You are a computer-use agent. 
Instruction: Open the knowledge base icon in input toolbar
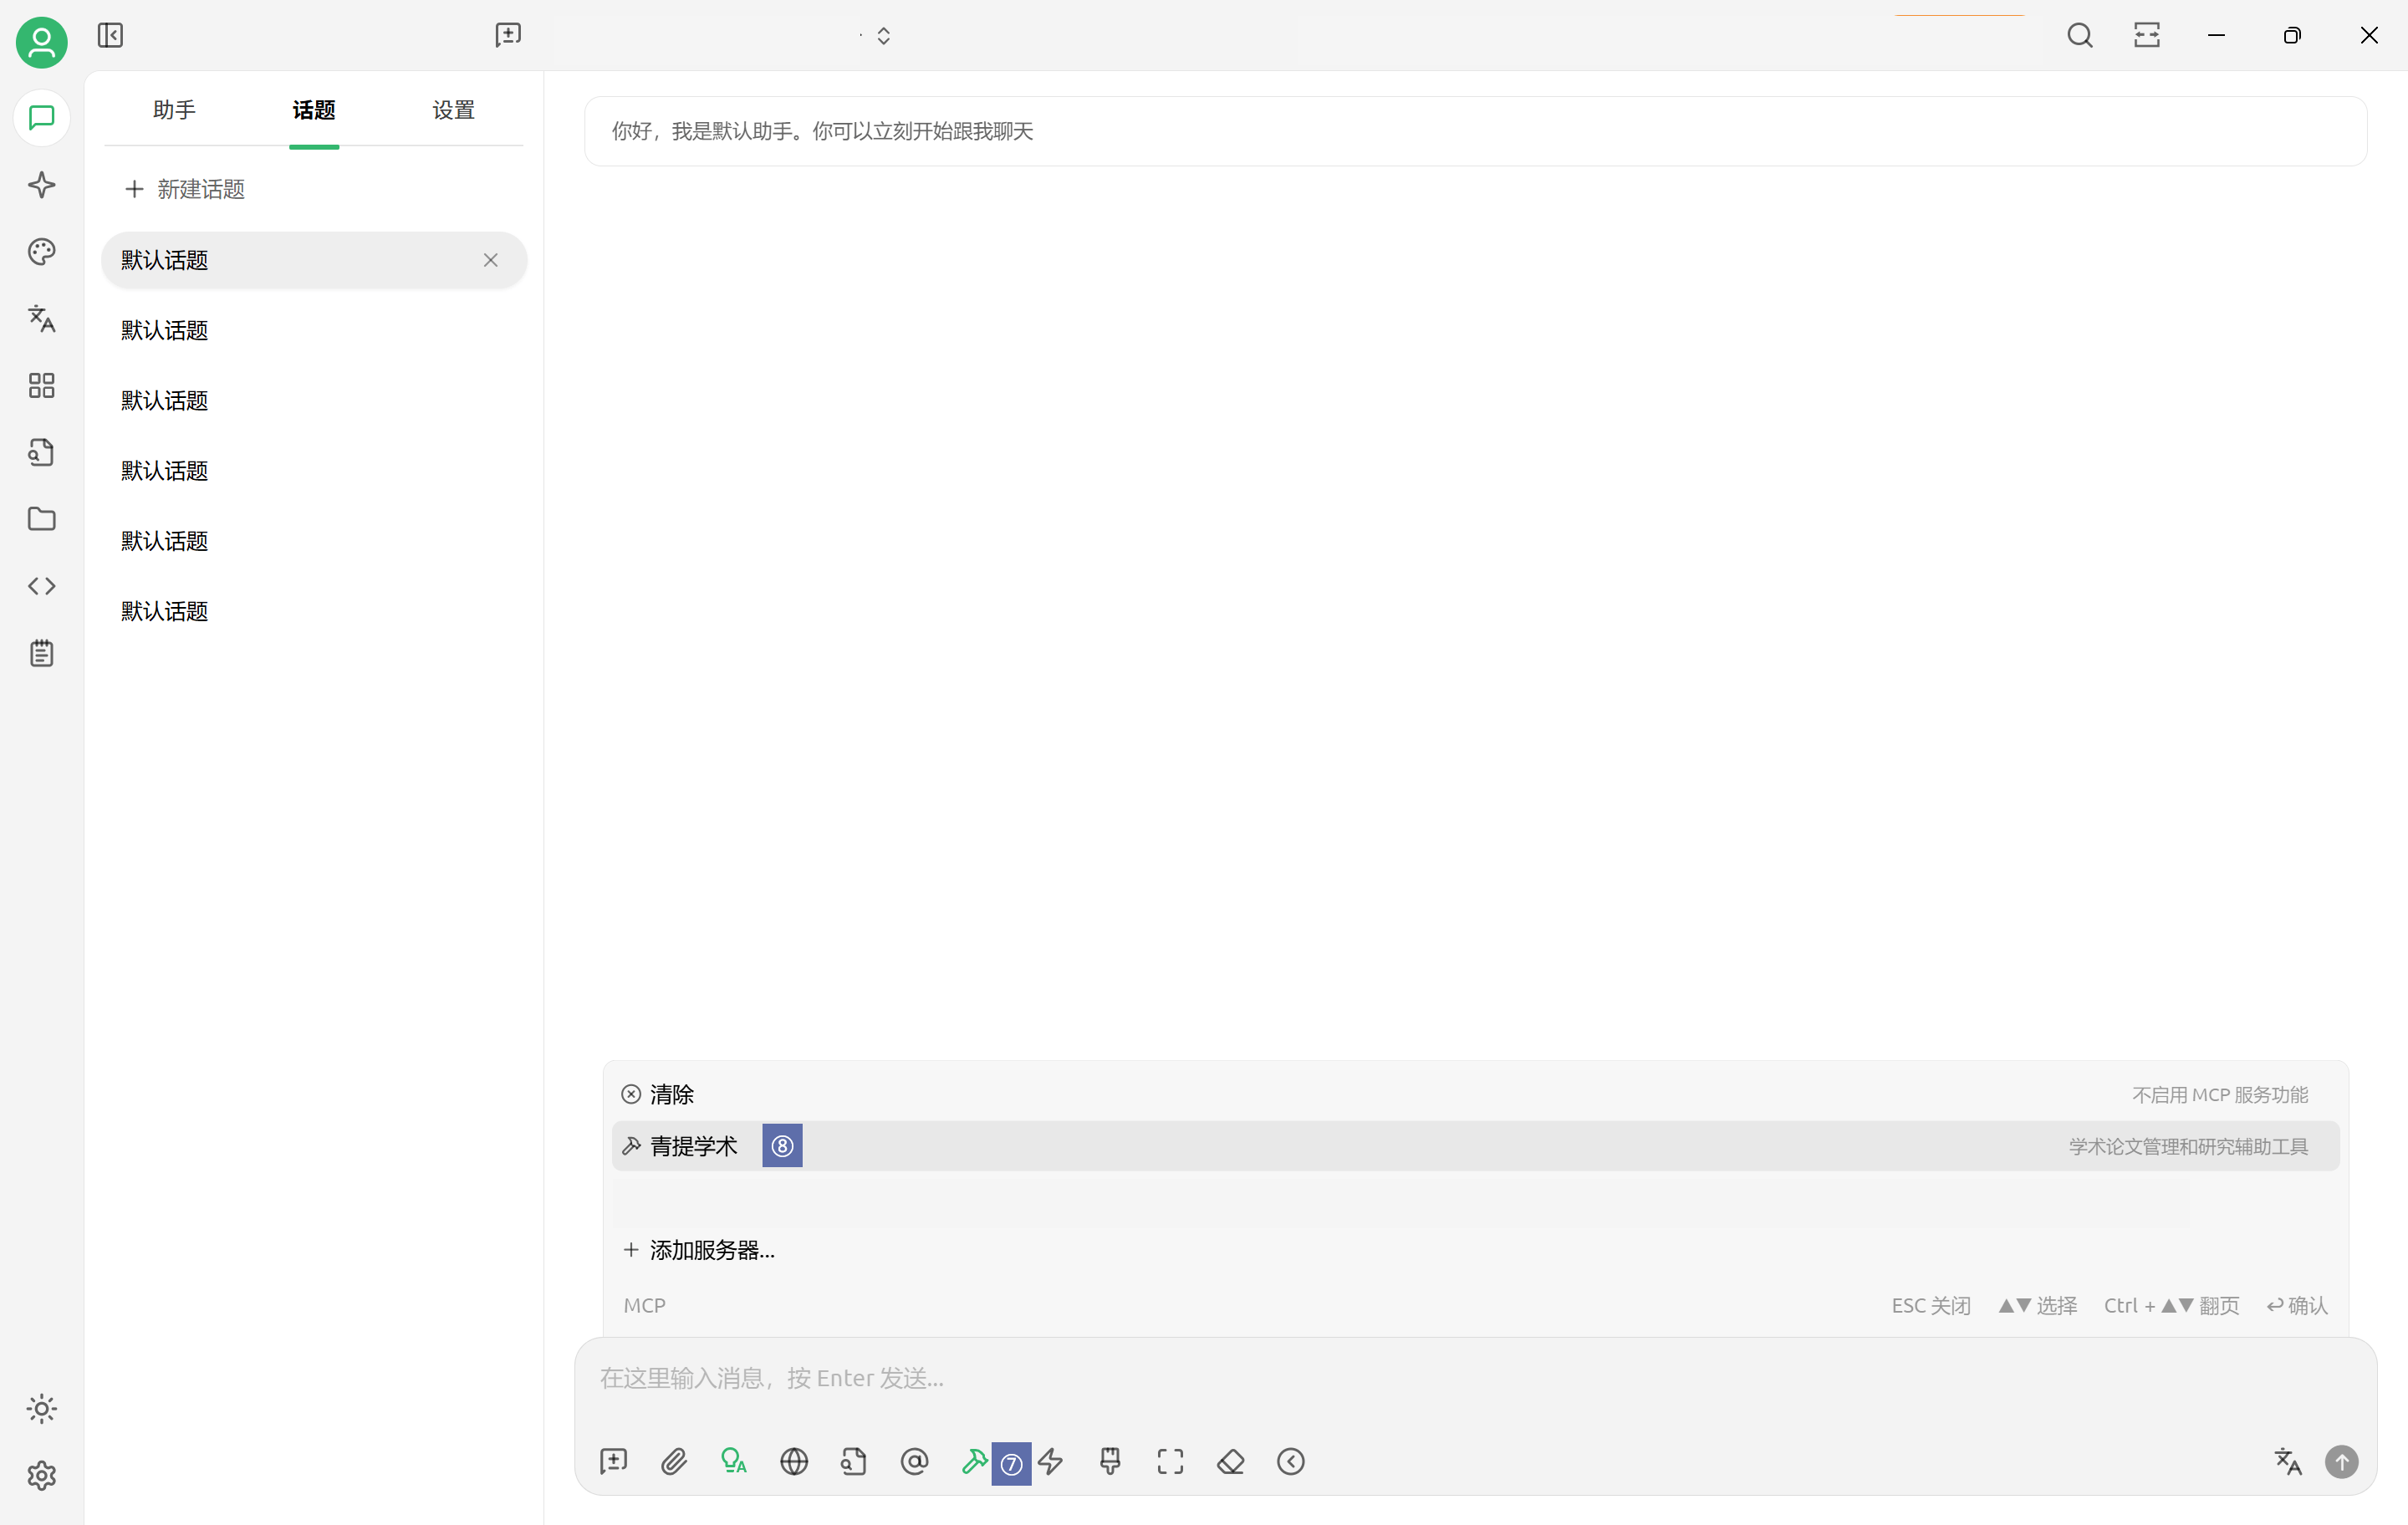click(x=854, y=1461)
